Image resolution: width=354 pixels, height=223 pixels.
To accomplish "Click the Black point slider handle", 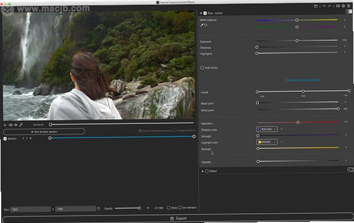I will pyautogui.click(x=257, y=103).
